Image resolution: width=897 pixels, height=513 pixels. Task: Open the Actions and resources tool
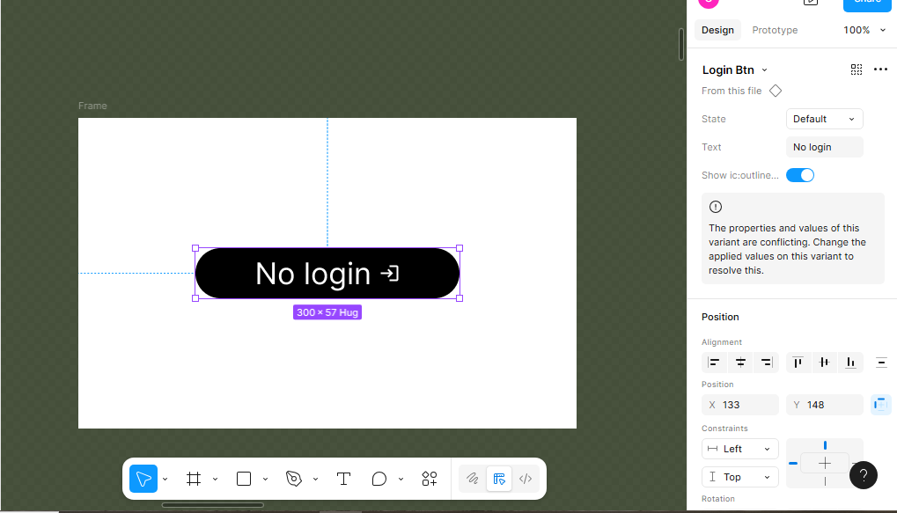429,479
